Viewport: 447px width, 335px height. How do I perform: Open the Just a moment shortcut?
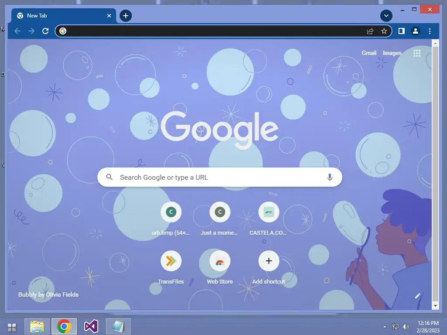220,219
